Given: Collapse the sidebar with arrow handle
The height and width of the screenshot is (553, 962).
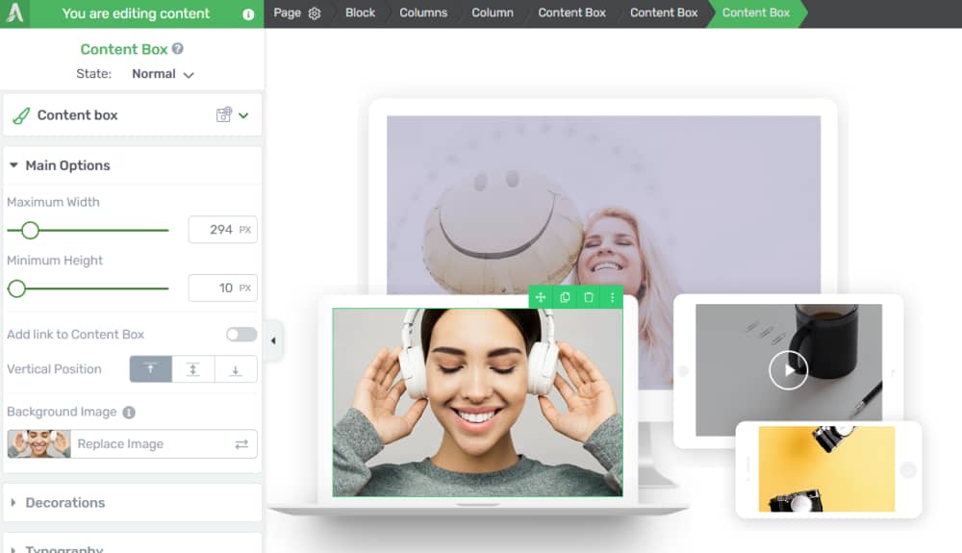Looking at the screenshot, I should (x=273, y=340).
